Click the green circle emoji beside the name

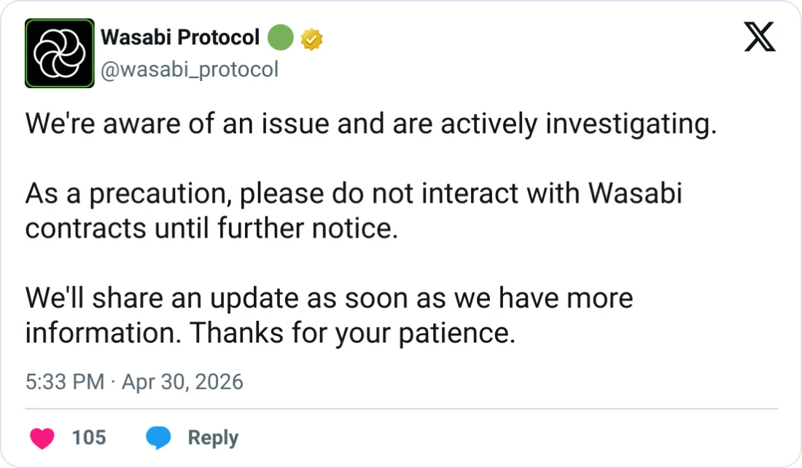(x=281, y=38)
